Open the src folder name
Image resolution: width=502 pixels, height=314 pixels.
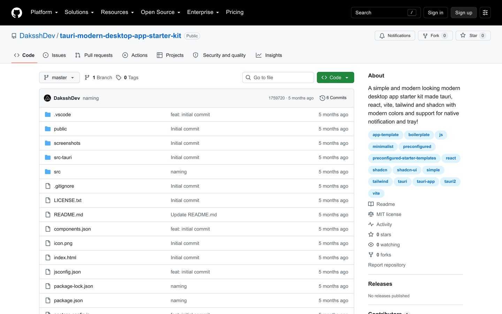tap(57, 172)
